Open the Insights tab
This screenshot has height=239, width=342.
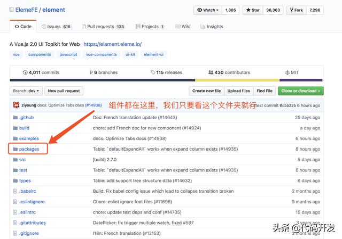[212, 27]
